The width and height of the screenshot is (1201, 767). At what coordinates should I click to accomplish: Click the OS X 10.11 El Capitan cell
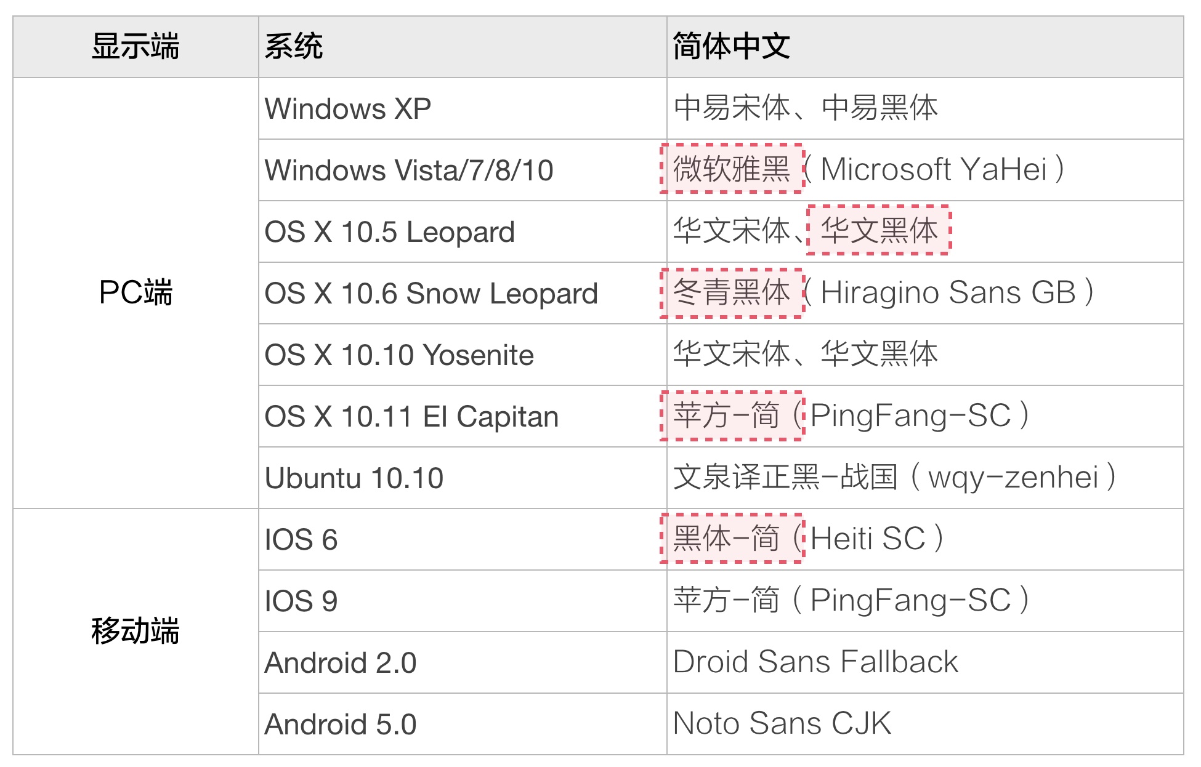(411, 417)
